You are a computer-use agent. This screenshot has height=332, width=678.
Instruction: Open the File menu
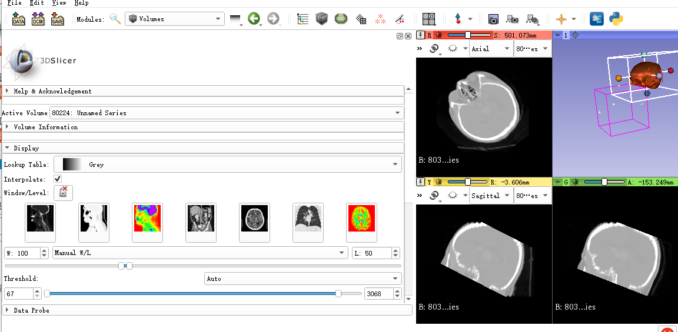tap(15, 3)
